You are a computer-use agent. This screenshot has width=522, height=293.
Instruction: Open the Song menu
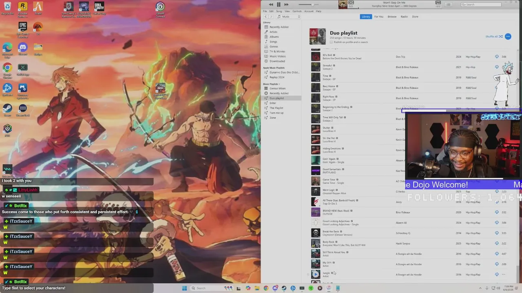coord(279,11)
